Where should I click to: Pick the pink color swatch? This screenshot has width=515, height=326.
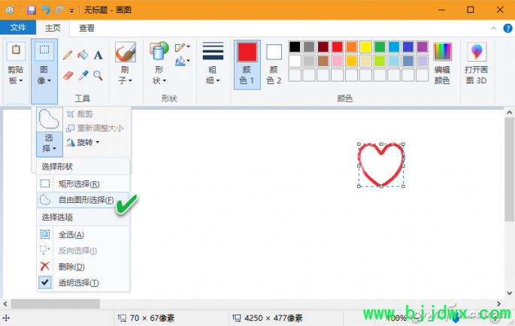click(x=337, y=61)
